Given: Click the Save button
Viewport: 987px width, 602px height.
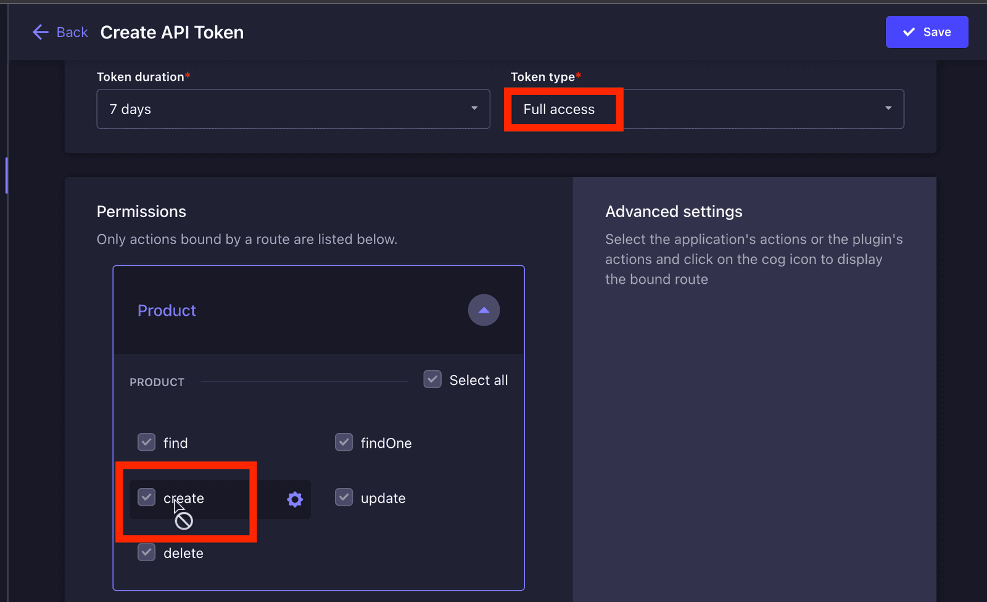Looking at the screenshot, I should coord(927,32).
